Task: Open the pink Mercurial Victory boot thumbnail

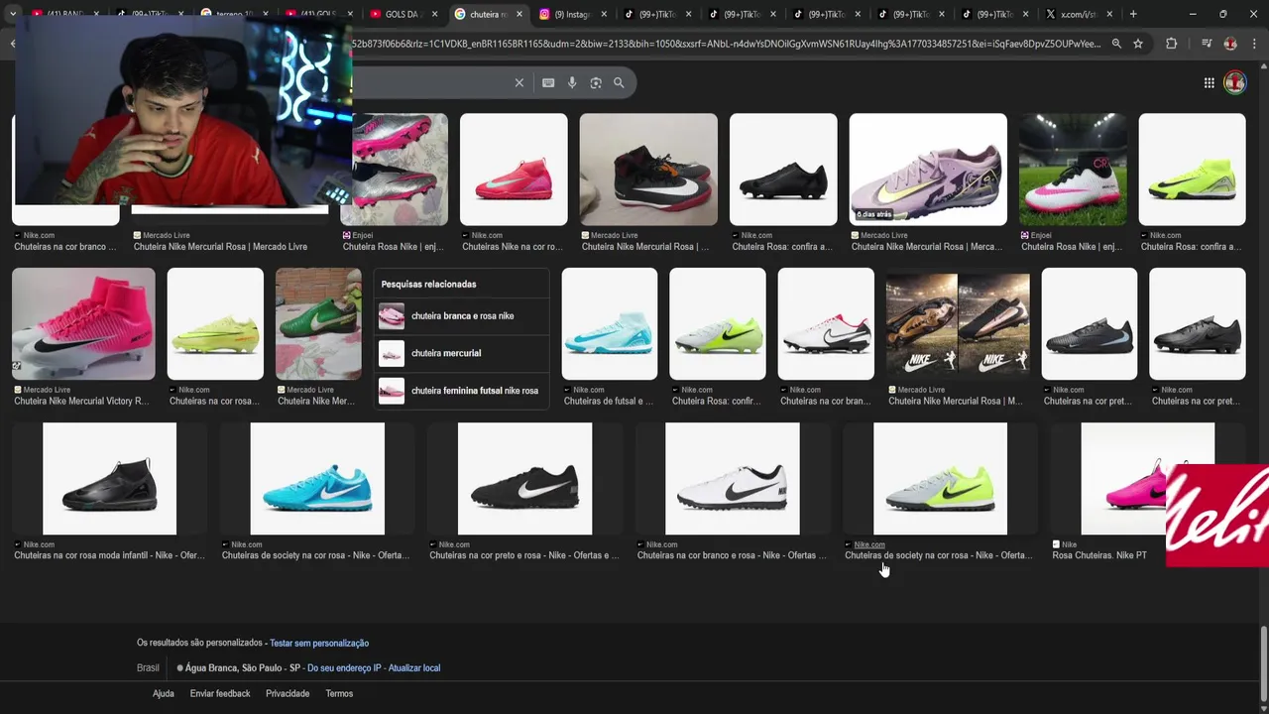Action: (x=83, y=324)
